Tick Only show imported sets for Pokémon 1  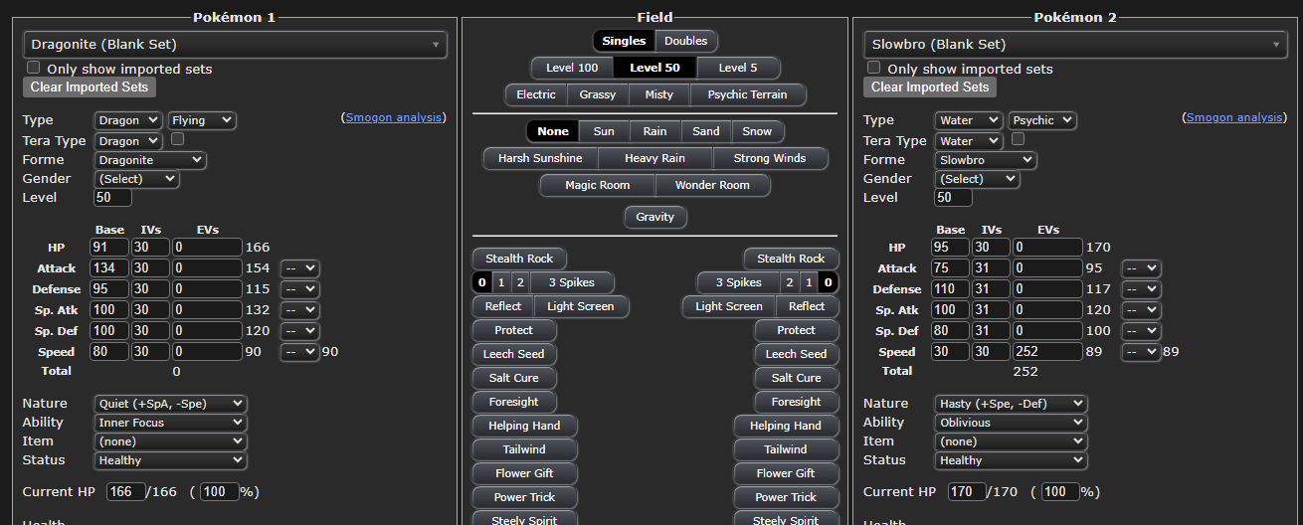(34, 68)
